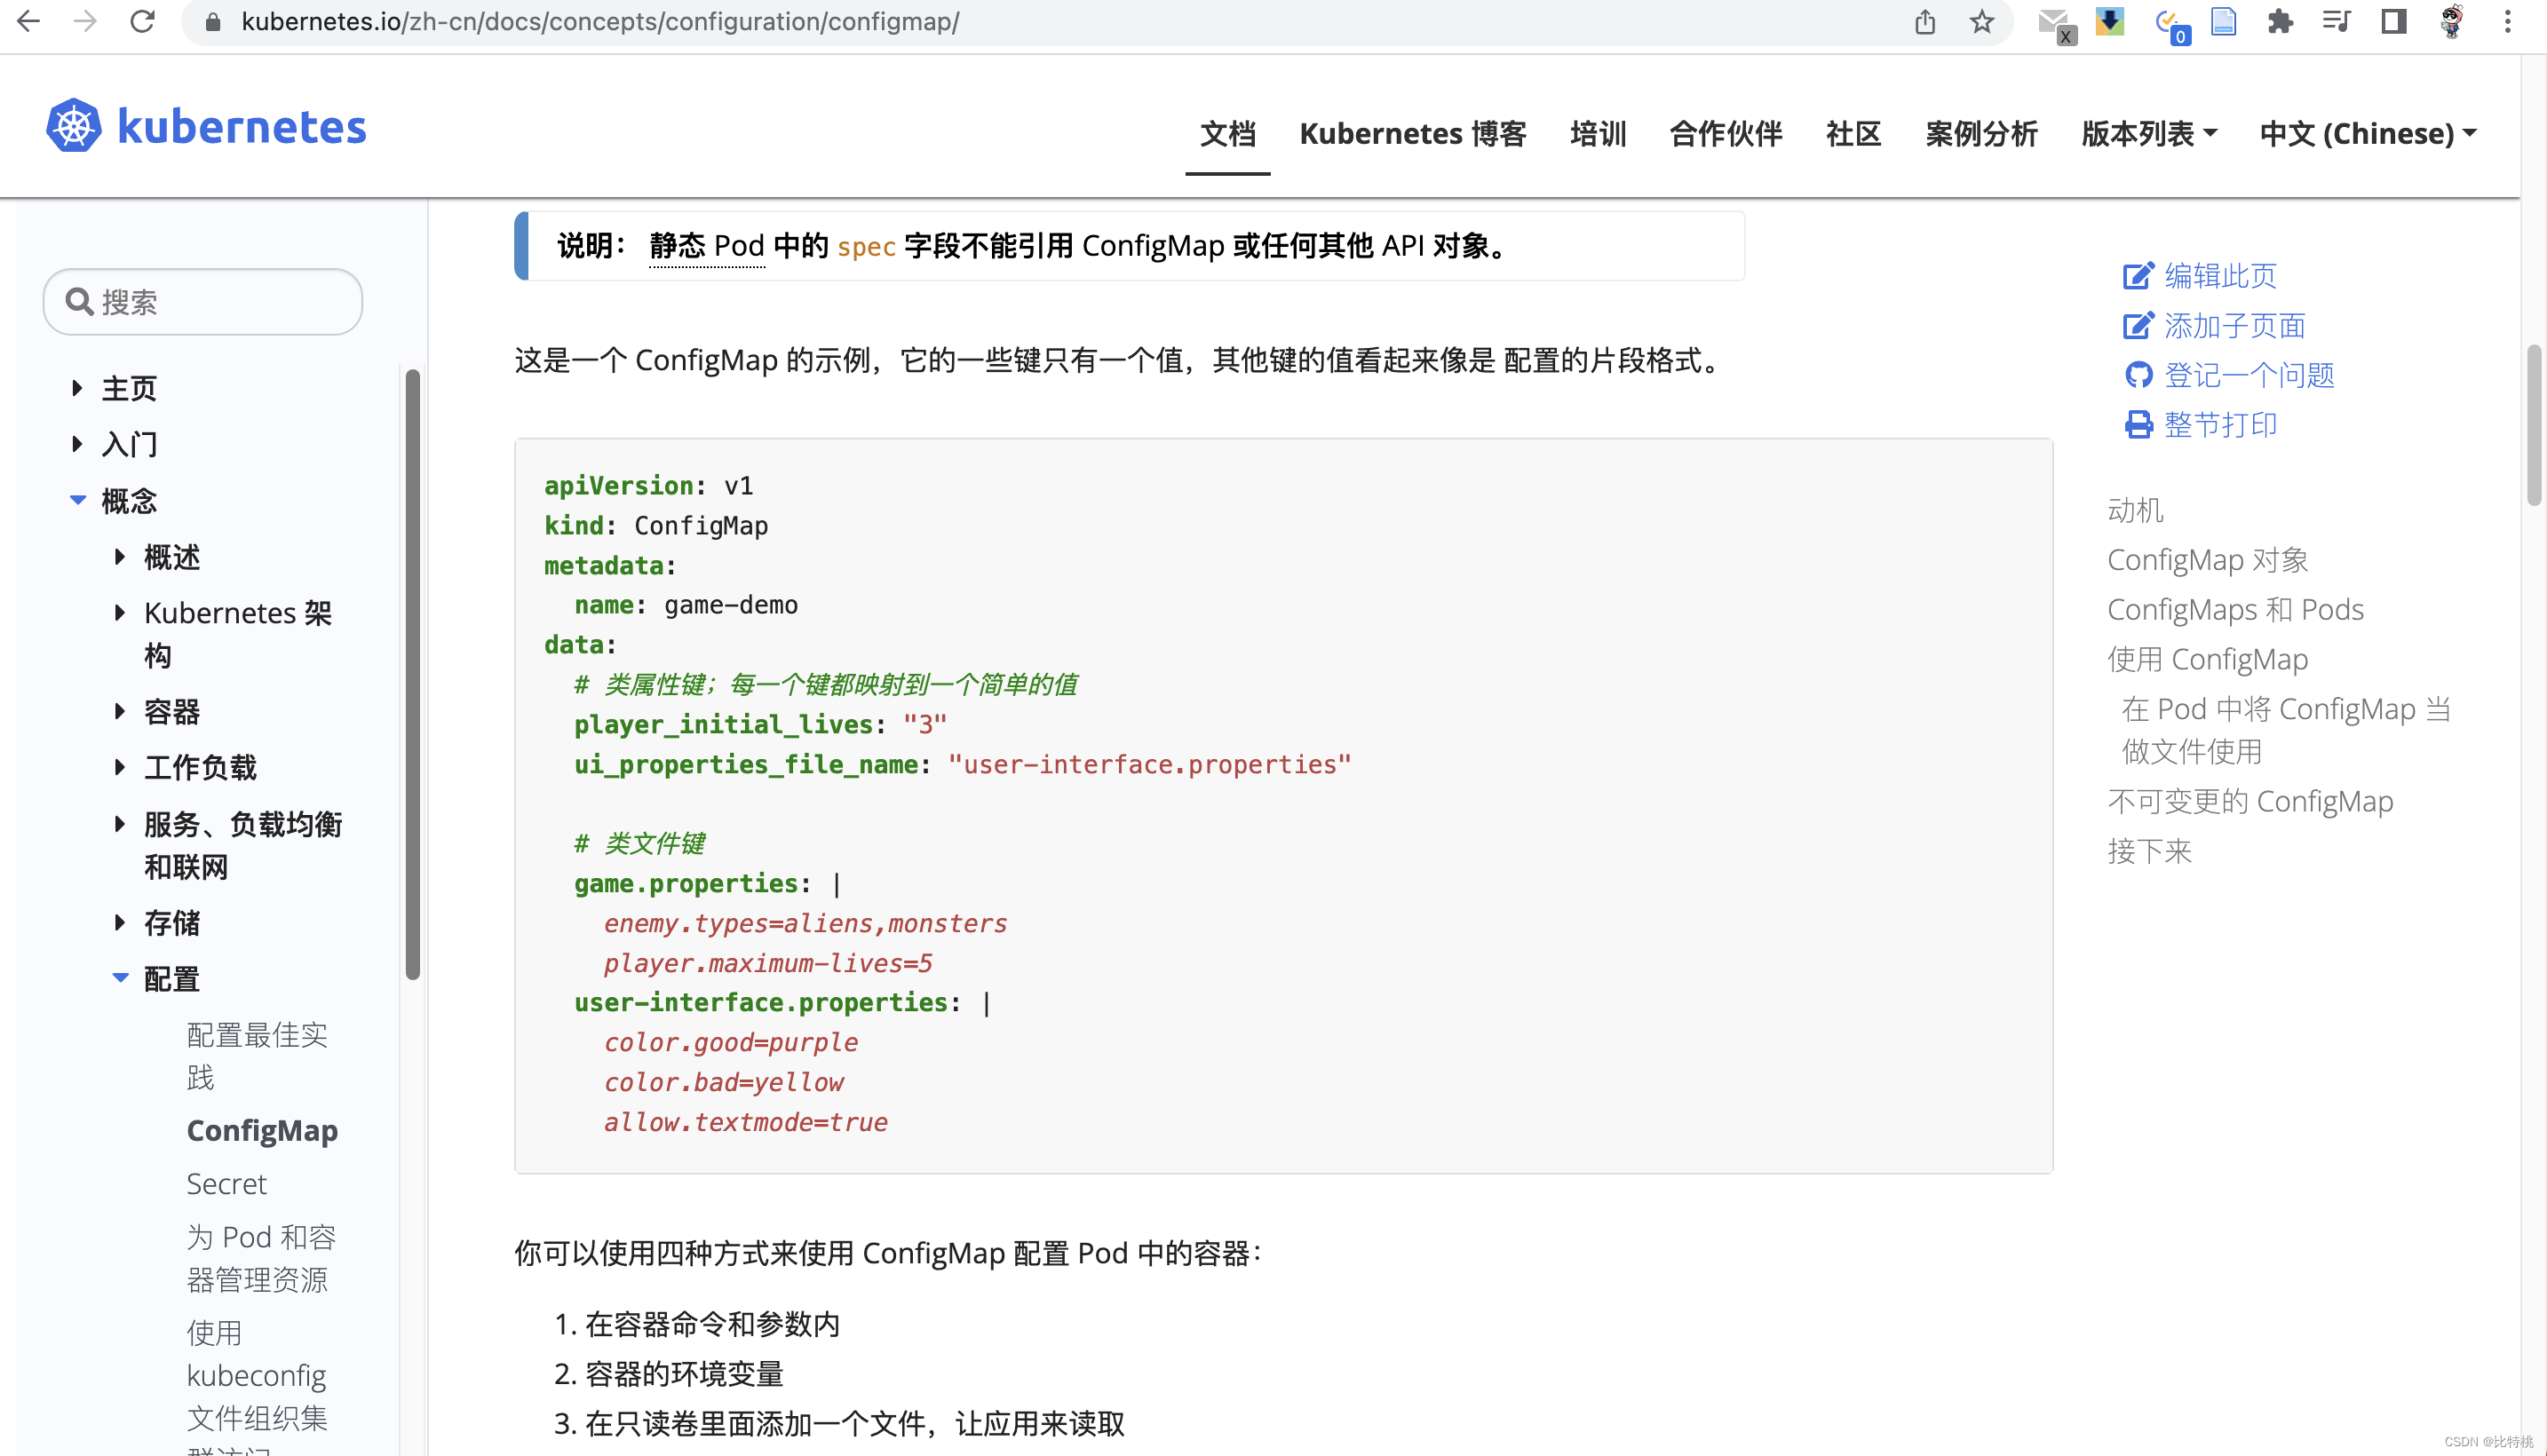Click the browser forward arrow
This screenshot has width=2547, height=1456.
pyautogui.click(x=85, y=21)
